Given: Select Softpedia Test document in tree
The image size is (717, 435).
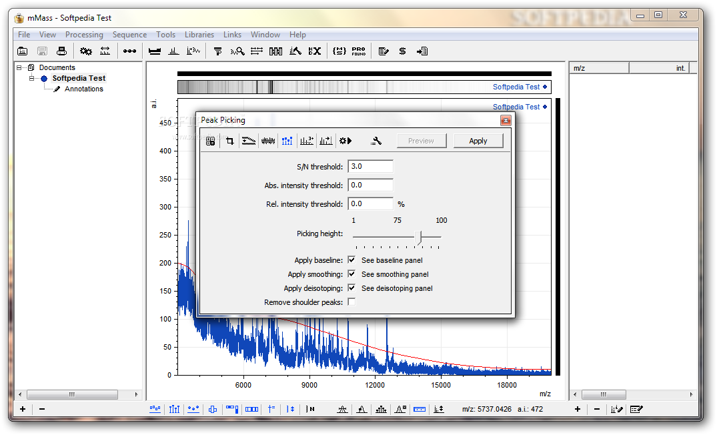Looking at the screenshot, I should [79, 78].
